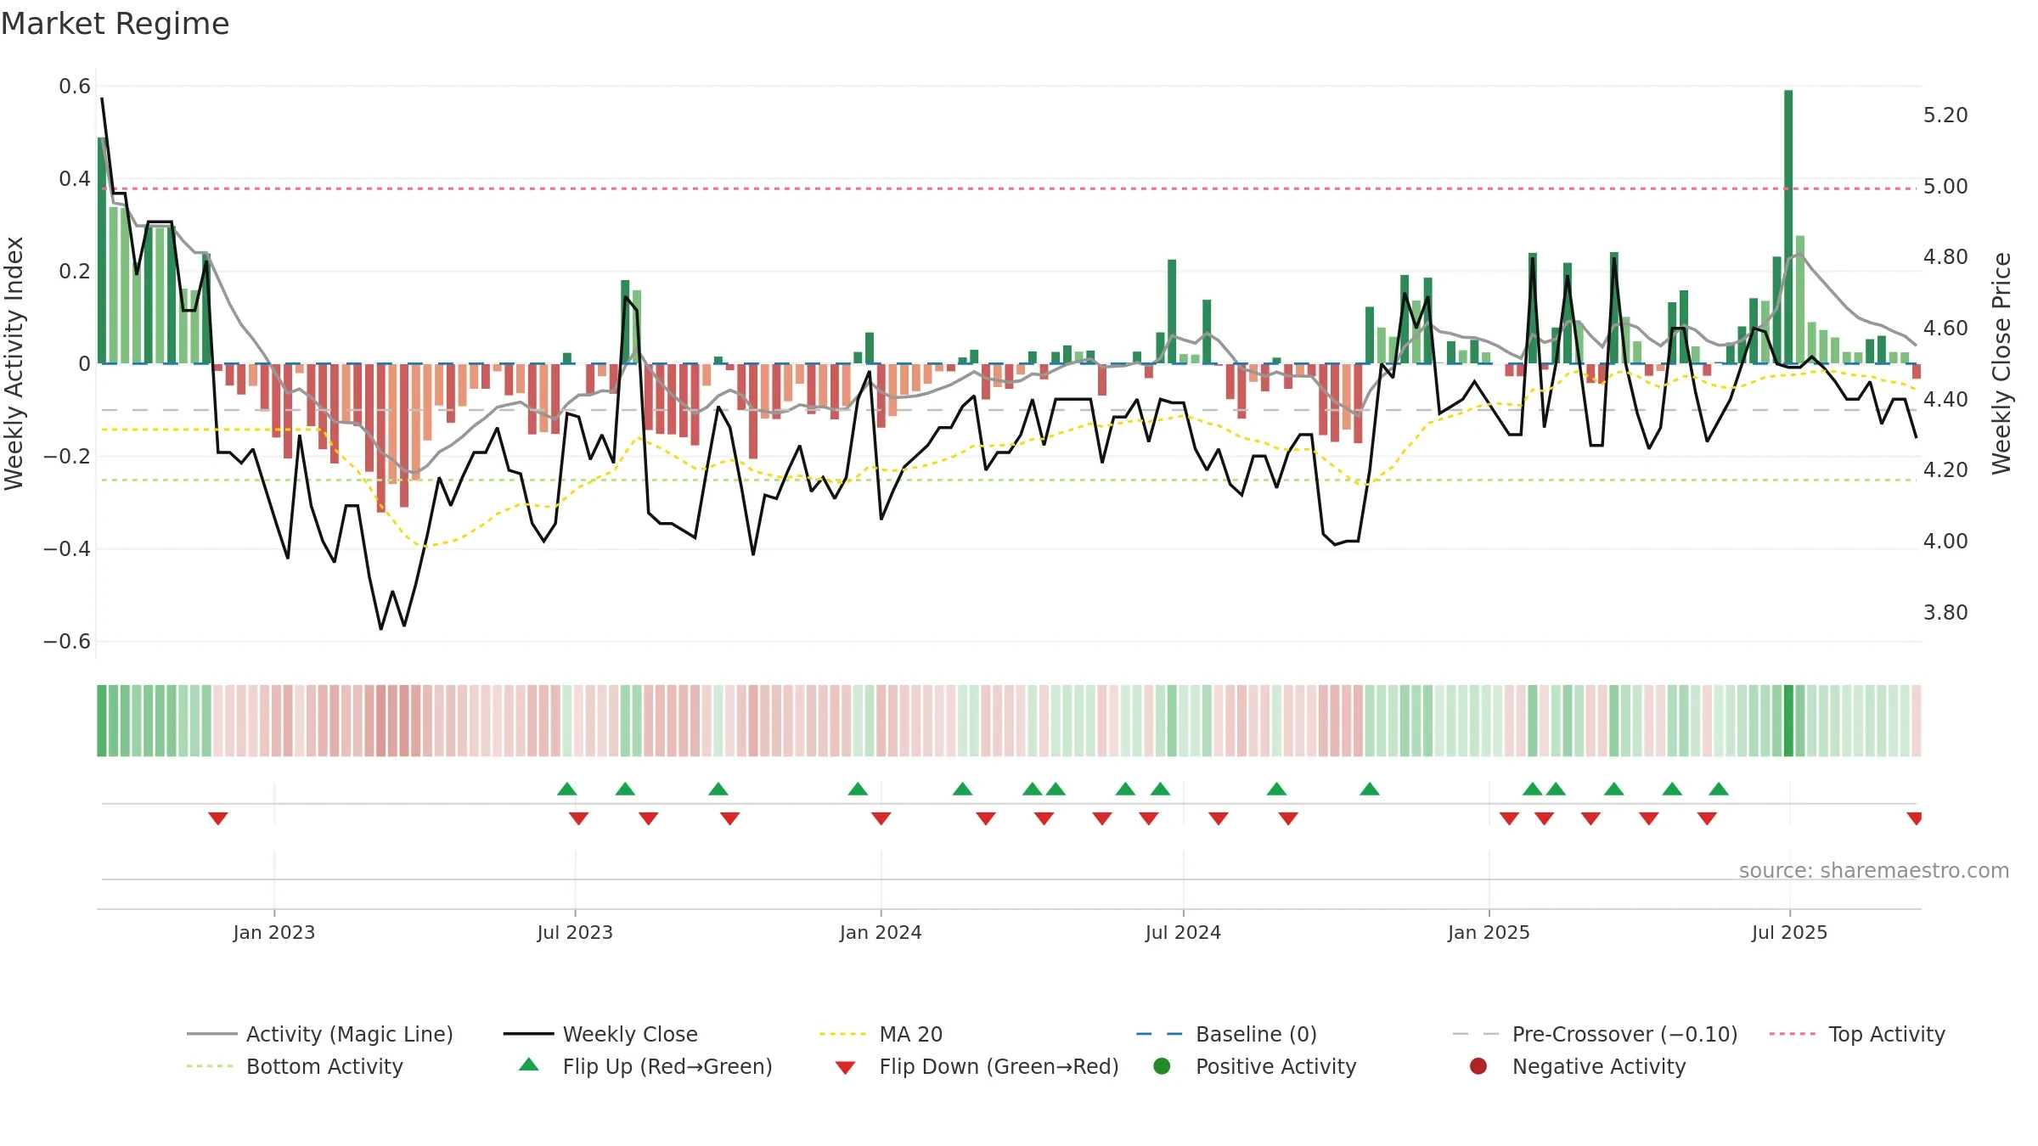Toggle the Weekly Close legend entry
This screenshot has height=1146, width=2038.
tap(630, 1034)
